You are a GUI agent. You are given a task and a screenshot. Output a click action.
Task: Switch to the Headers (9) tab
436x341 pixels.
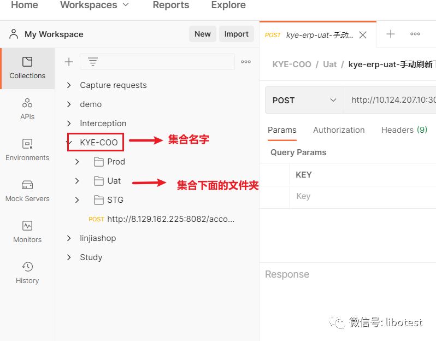pos(404,130)
